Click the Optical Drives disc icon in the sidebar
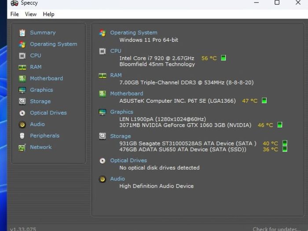The width and height of the screenshot is (308, 231). (22, 113)
